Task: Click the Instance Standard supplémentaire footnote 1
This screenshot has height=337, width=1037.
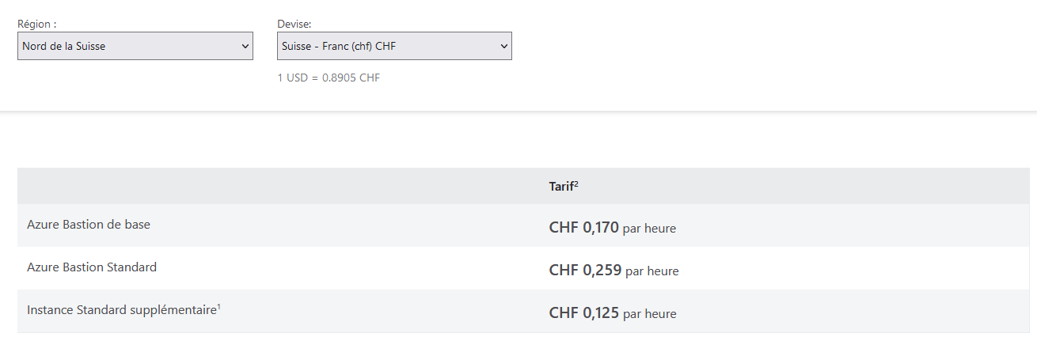Action: 218,307
